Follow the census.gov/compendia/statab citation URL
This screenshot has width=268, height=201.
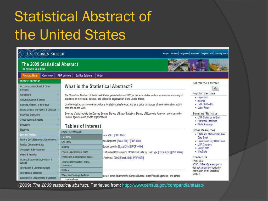click(x=163, y=185)
